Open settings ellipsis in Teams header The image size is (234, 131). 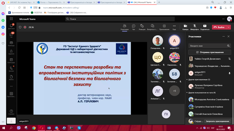pos(223,19)
